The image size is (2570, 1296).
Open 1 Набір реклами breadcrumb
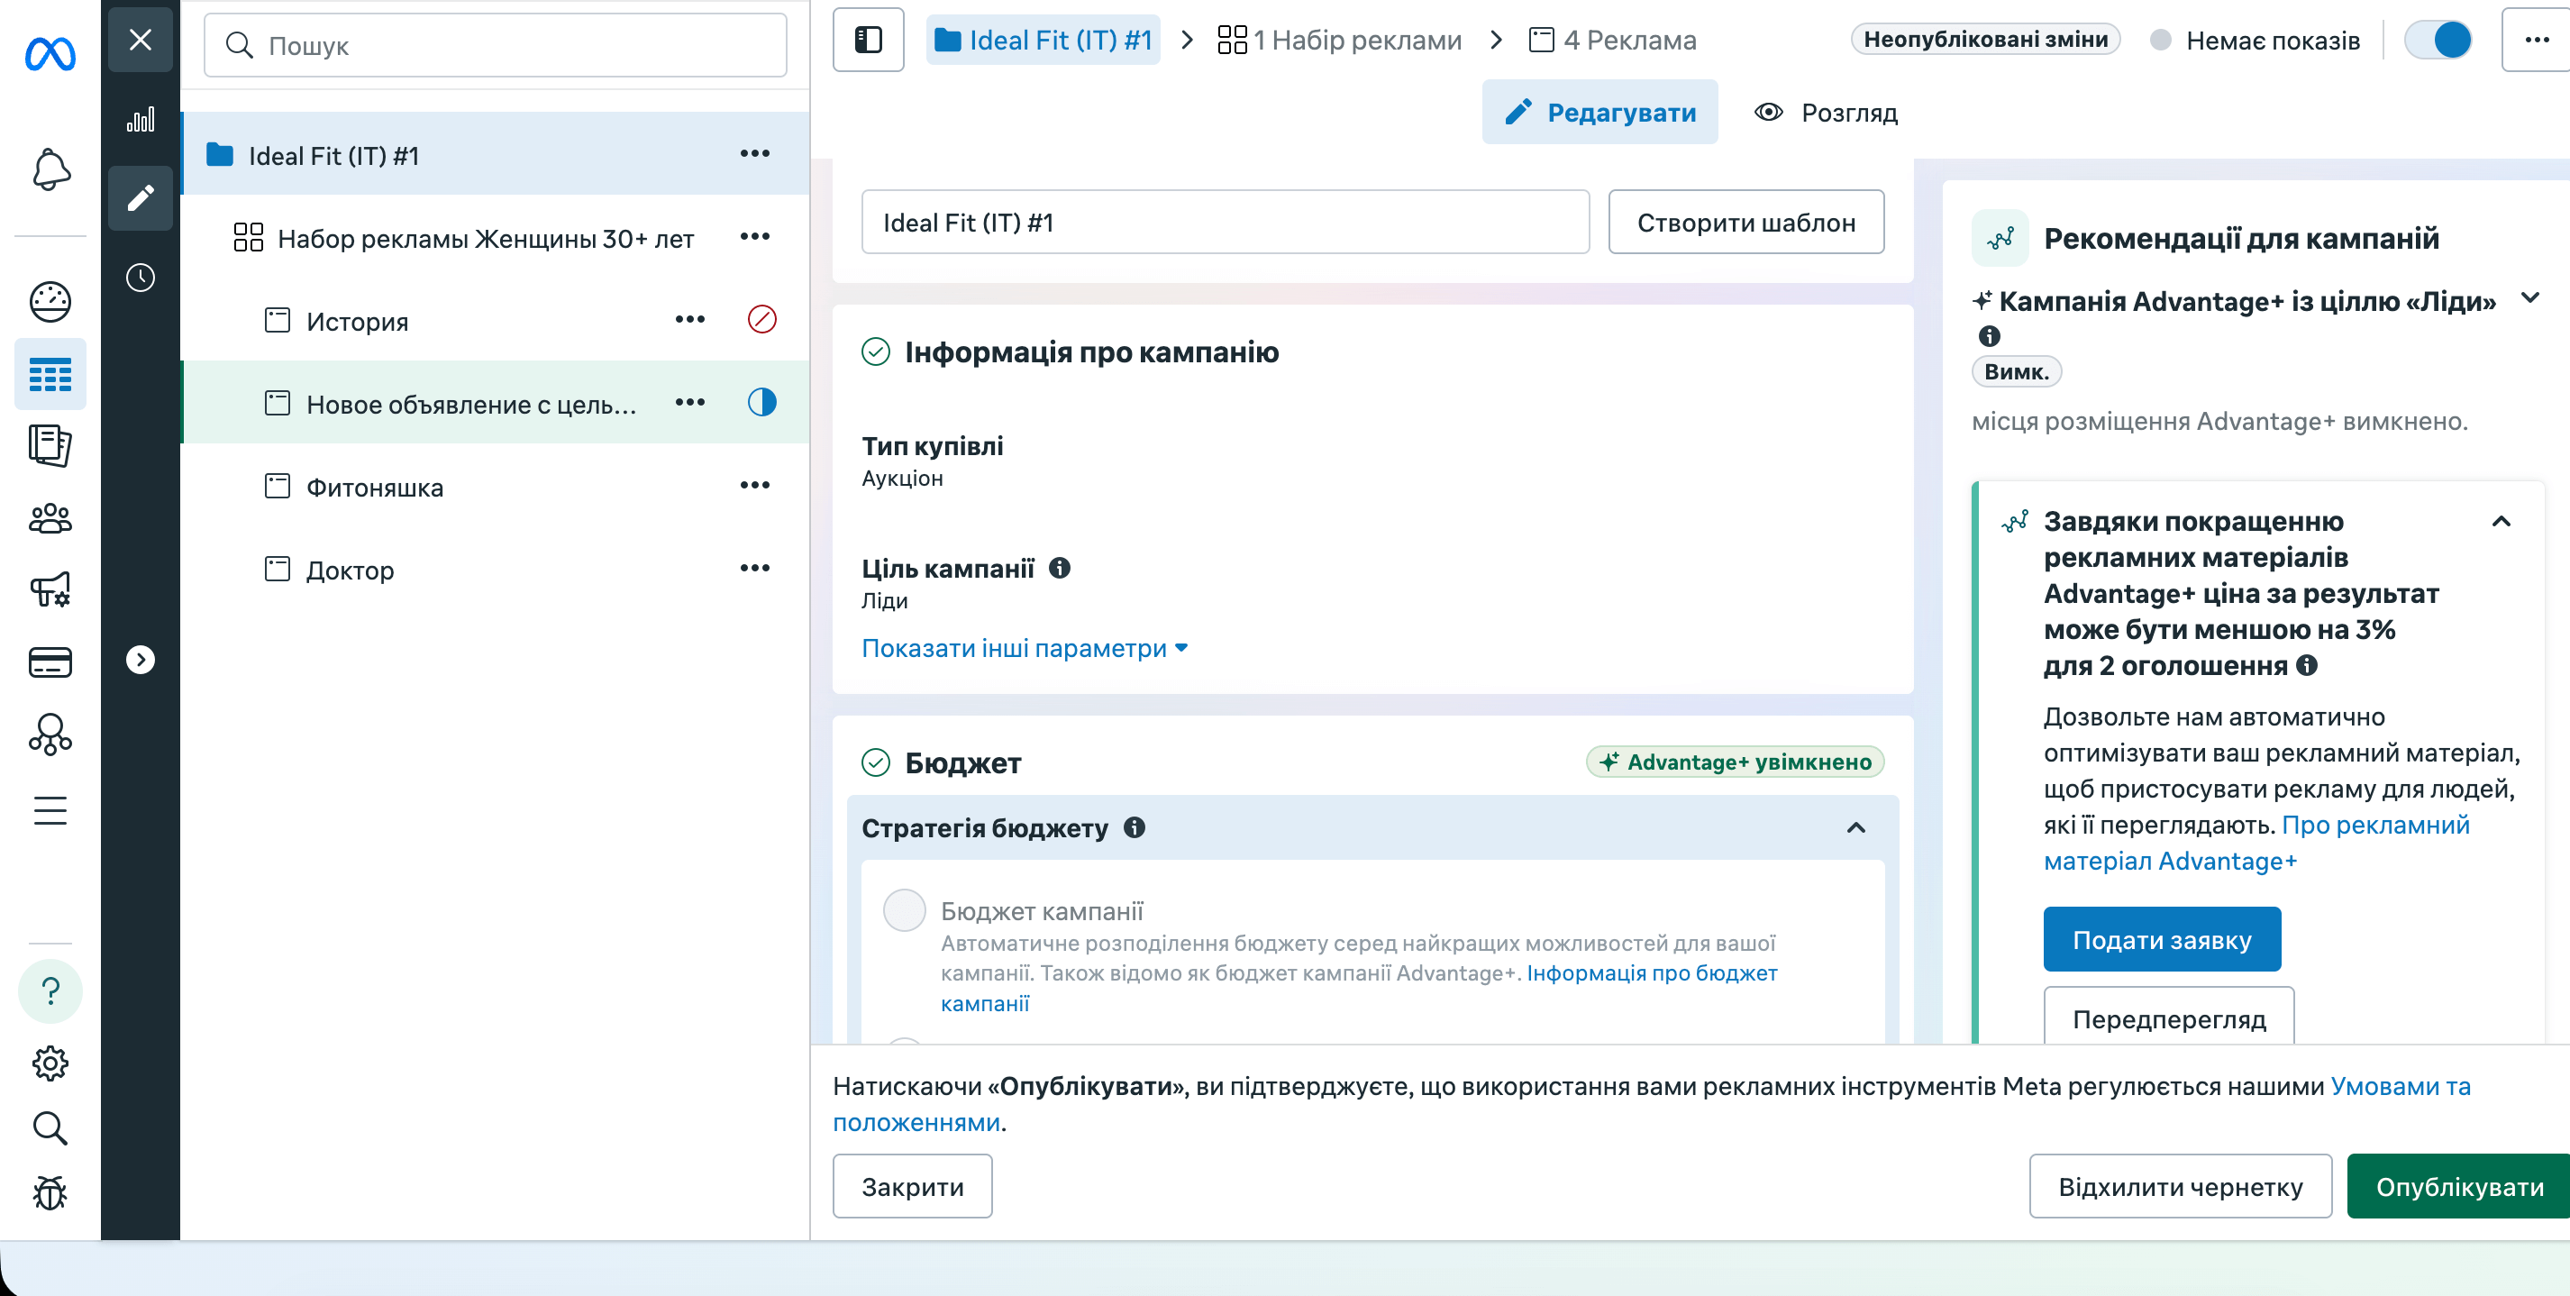pos(1340,40)
